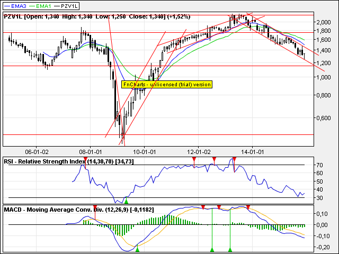Click the +1,52% change value
The height and width of the screenshot is (254, 339).
[179, 16]
